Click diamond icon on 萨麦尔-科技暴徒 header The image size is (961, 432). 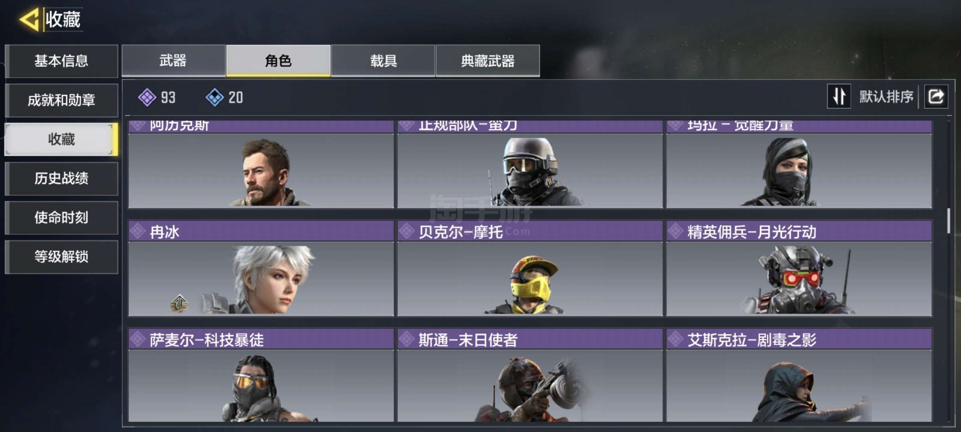[x=137, y=339]
